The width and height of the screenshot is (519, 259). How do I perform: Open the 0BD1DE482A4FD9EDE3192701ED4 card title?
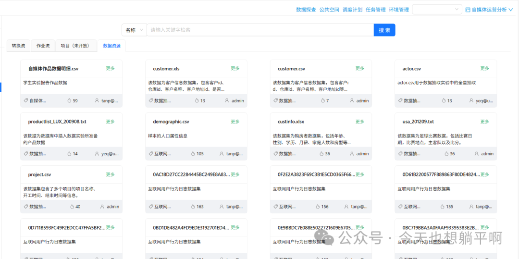pyautogui.click(x=191, y=228)
